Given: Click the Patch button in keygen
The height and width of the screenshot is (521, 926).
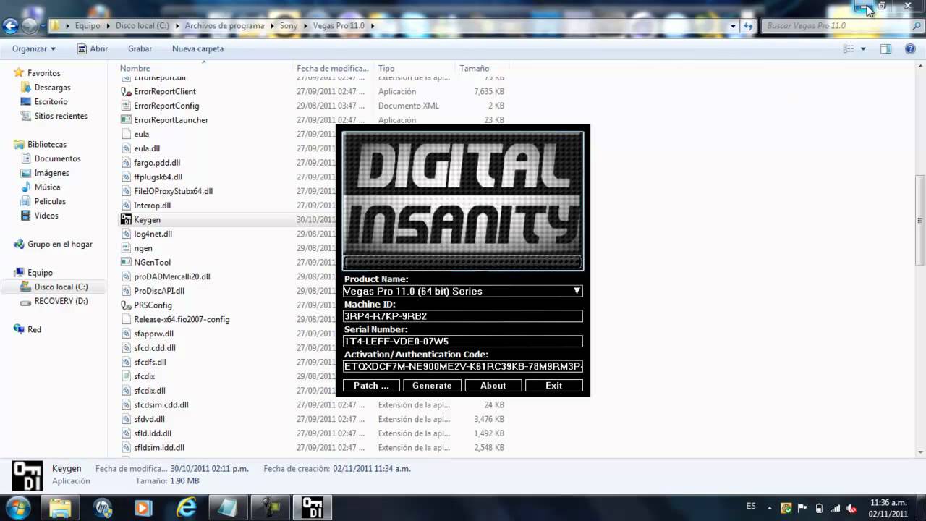Looking at the screenshot, I should [x=371, y=386].
